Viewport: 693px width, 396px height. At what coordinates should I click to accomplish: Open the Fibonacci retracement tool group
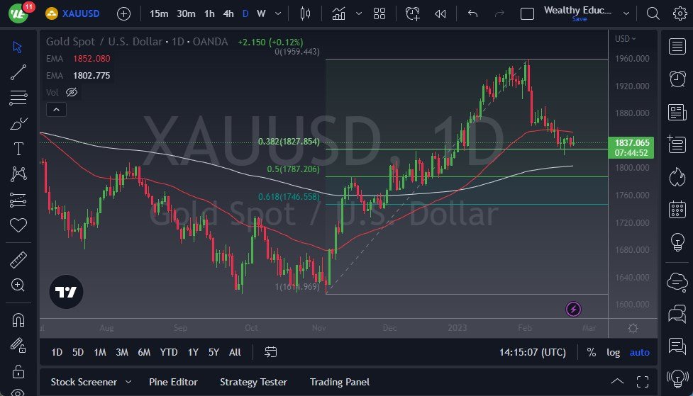(18, 98)
